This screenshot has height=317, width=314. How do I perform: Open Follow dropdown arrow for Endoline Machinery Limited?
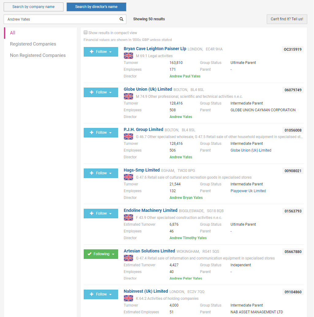[x=110, y=214]
